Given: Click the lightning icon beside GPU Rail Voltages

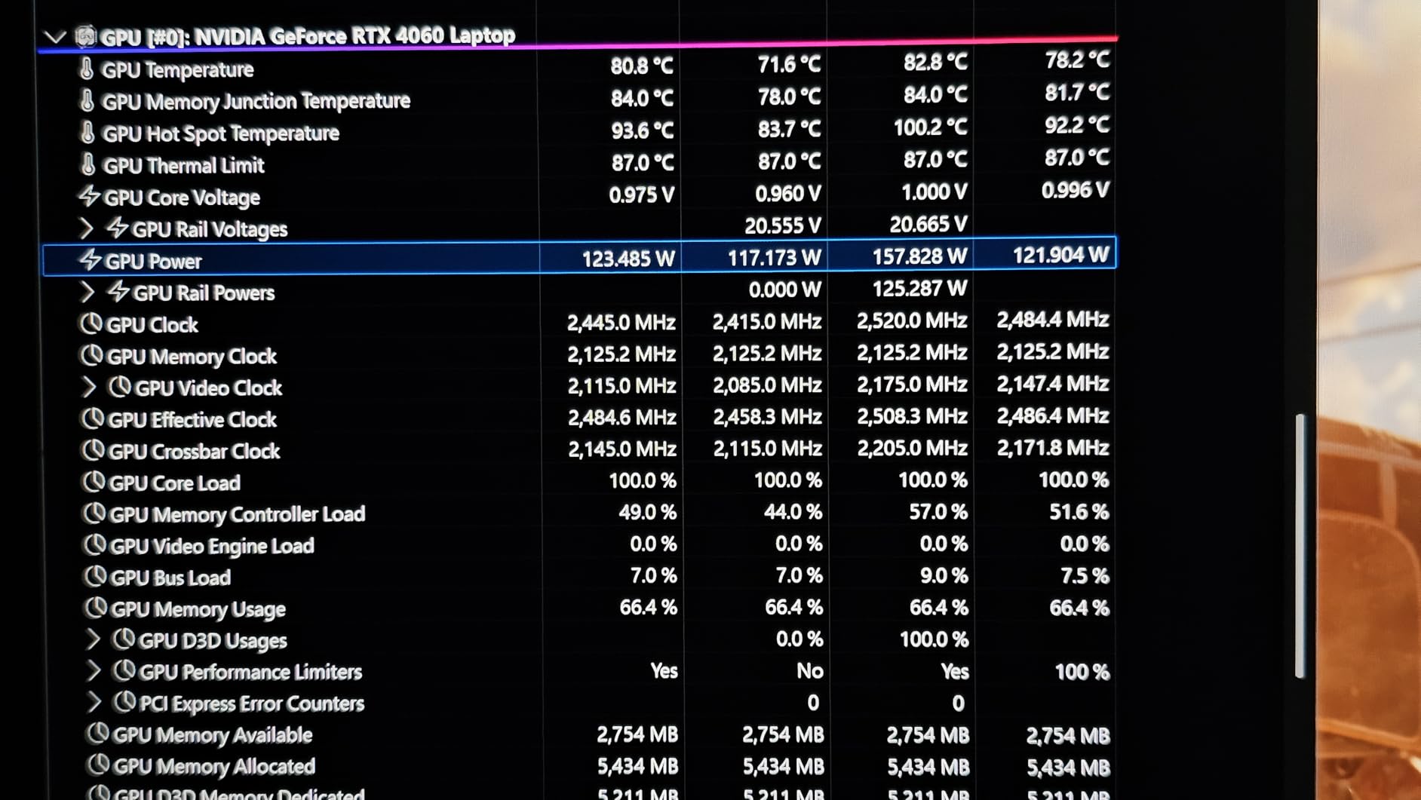Looking at the screenshot, I should [117, 228].
